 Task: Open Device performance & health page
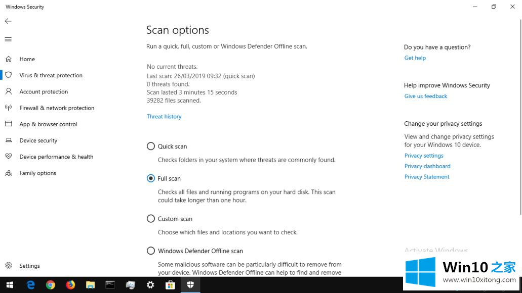[56, 157]
